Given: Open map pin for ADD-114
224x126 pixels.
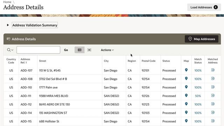Looking at the screenshot, I should 186,112.
